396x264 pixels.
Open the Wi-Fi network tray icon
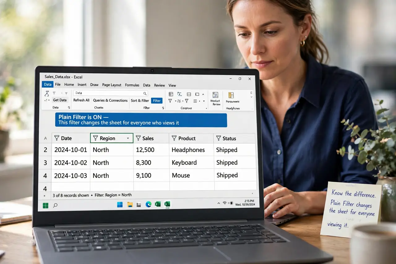click(225, 203)
